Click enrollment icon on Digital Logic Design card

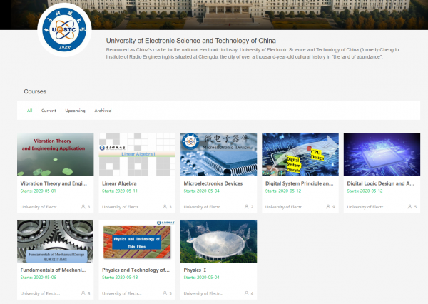[x=409, y=207]
